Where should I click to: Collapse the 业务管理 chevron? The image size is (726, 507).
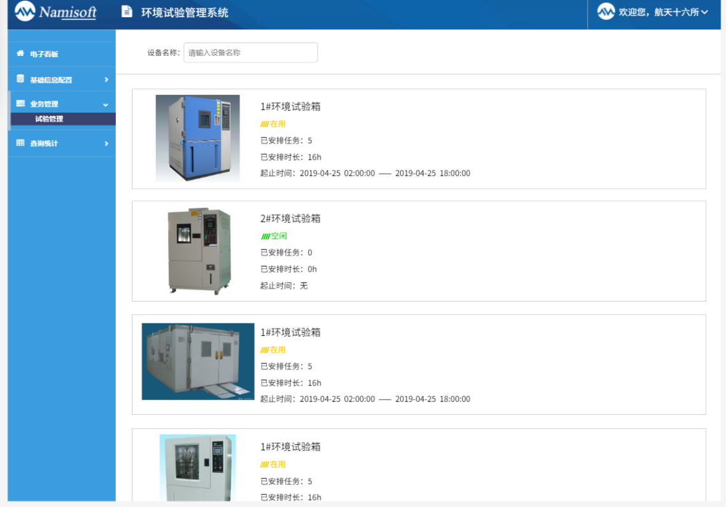coord(106,105)
